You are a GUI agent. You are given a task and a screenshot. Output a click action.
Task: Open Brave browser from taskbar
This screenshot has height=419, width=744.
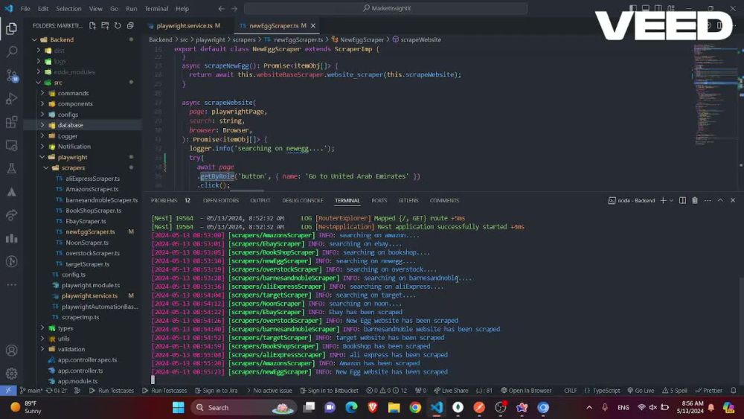(373, 407)
